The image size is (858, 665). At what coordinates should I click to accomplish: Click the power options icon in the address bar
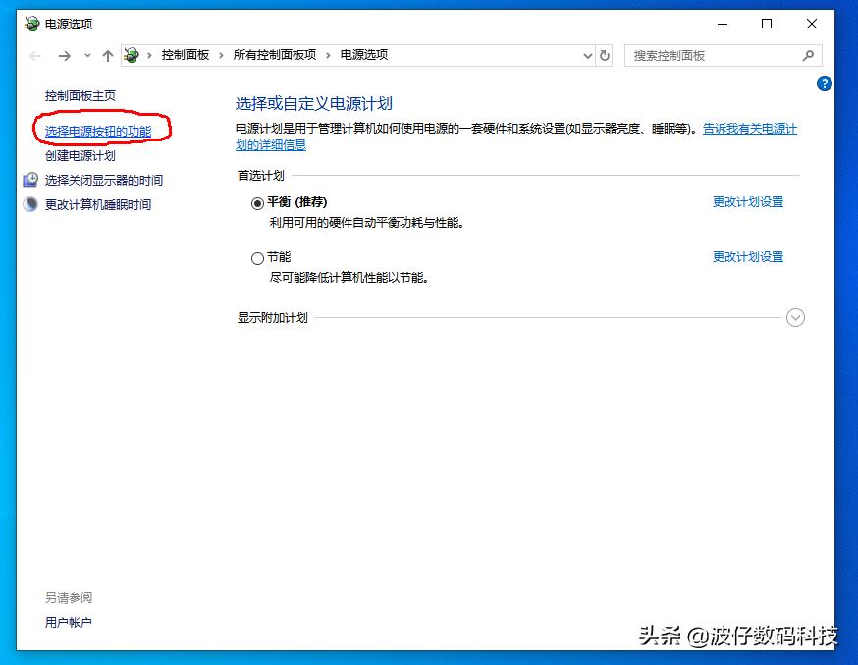click(x=129, y=55)
